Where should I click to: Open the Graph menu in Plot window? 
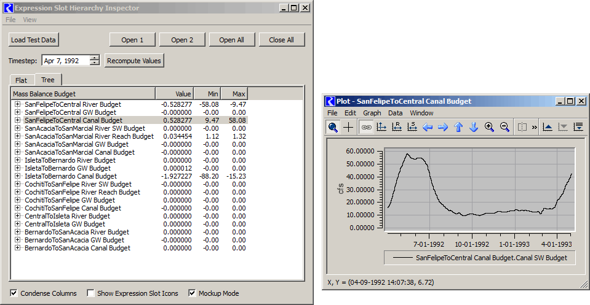tap(372, 113)
